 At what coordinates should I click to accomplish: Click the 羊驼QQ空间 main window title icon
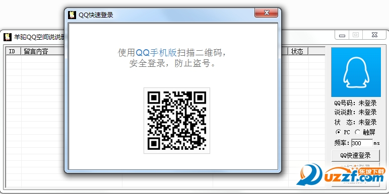8,37
